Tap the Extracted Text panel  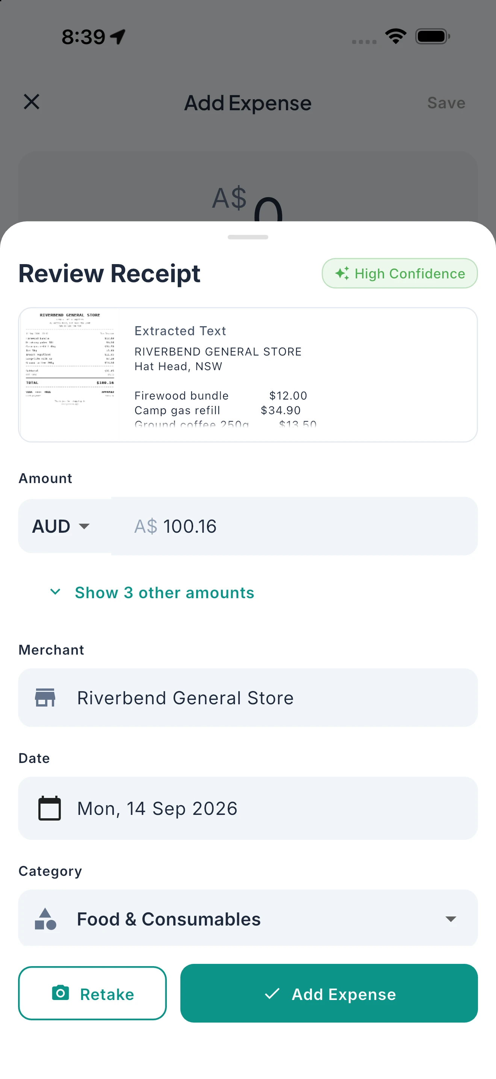(298, 374)
